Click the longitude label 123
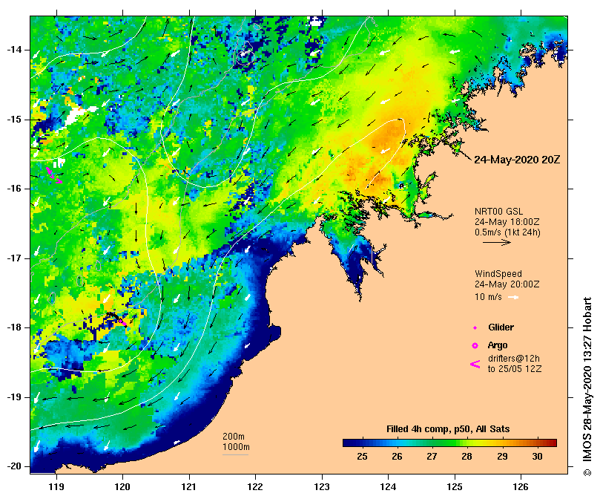The image size is (600, 499). pos(322,486)
